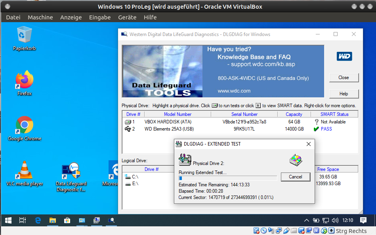Check battery status tray icon
The image size is (376, 235).
tap(316, 220)
